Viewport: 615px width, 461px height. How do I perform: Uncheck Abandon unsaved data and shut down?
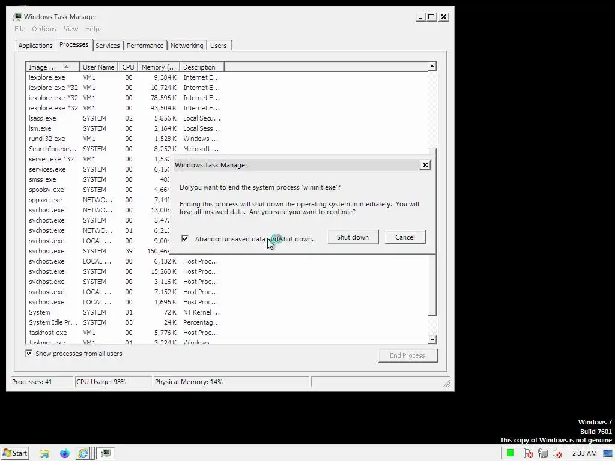point(185,238)
